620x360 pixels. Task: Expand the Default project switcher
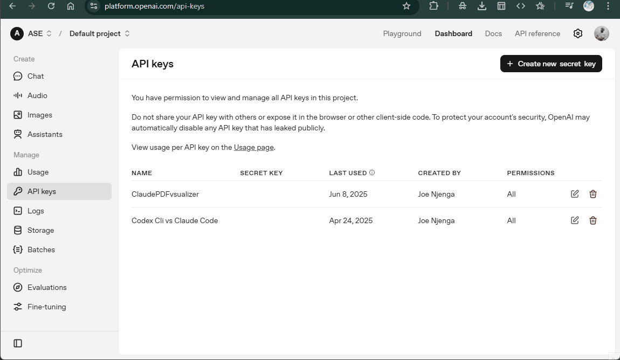coord(127,33)
